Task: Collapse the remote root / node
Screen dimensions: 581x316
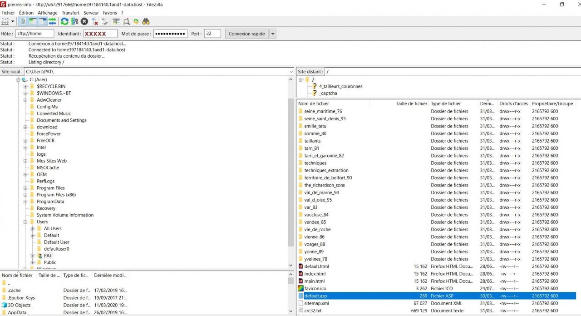Action: 300,79
